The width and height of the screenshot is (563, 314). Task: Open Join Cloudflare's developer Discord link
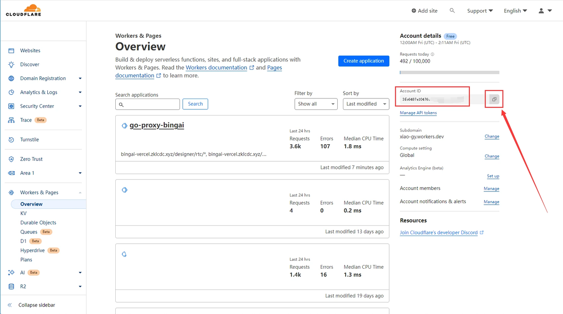point(439,232)
